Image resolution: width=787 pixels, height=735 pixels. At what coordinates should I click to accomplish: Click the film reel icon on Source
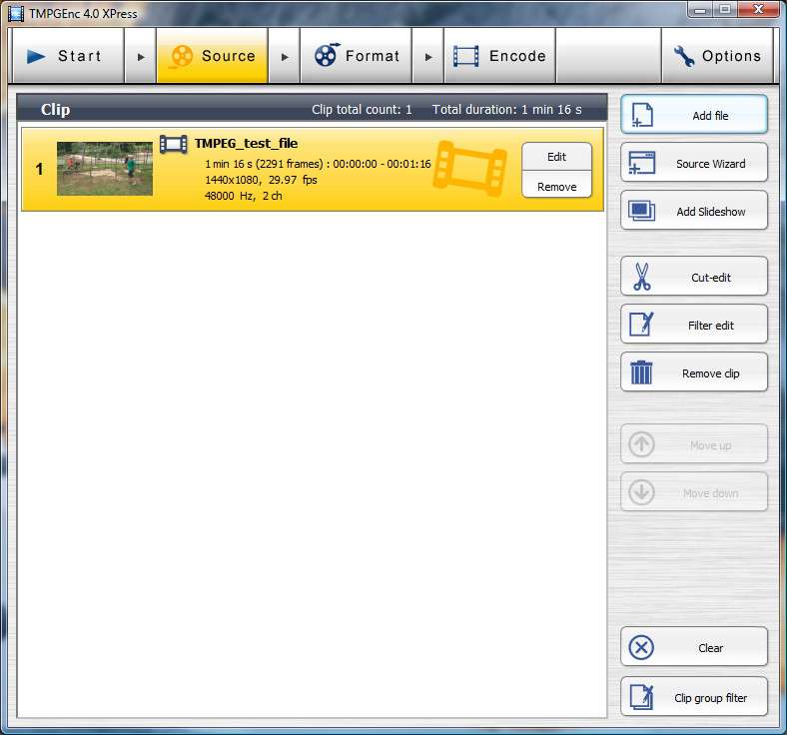(181, 56)
